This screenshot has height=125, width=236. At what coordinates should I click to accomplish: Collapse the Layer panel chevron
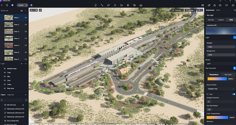(x=26, y=64)
